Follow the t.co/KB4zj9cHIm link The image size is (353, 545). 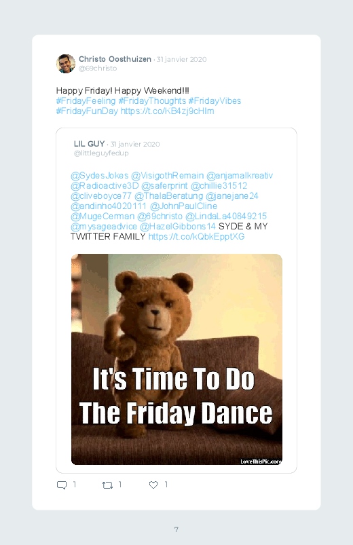[167, 111]
